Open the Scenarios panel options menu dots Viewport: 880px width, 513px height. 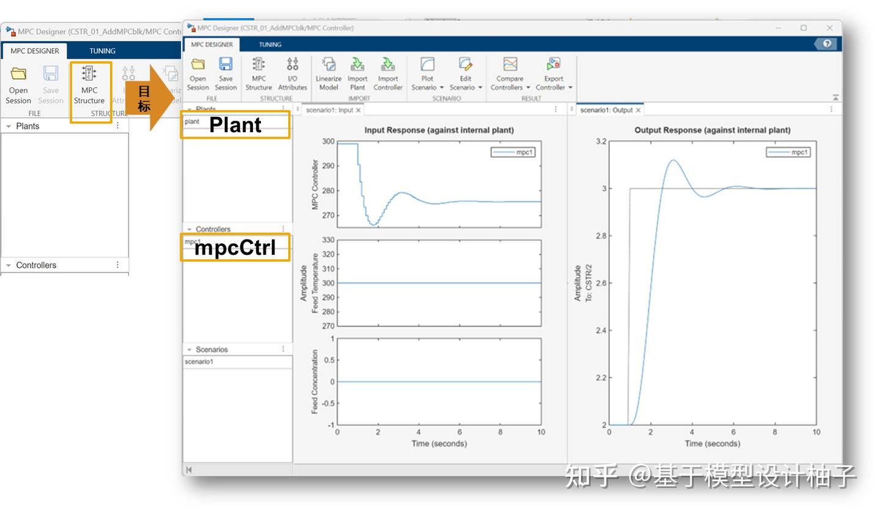point(282,349)
